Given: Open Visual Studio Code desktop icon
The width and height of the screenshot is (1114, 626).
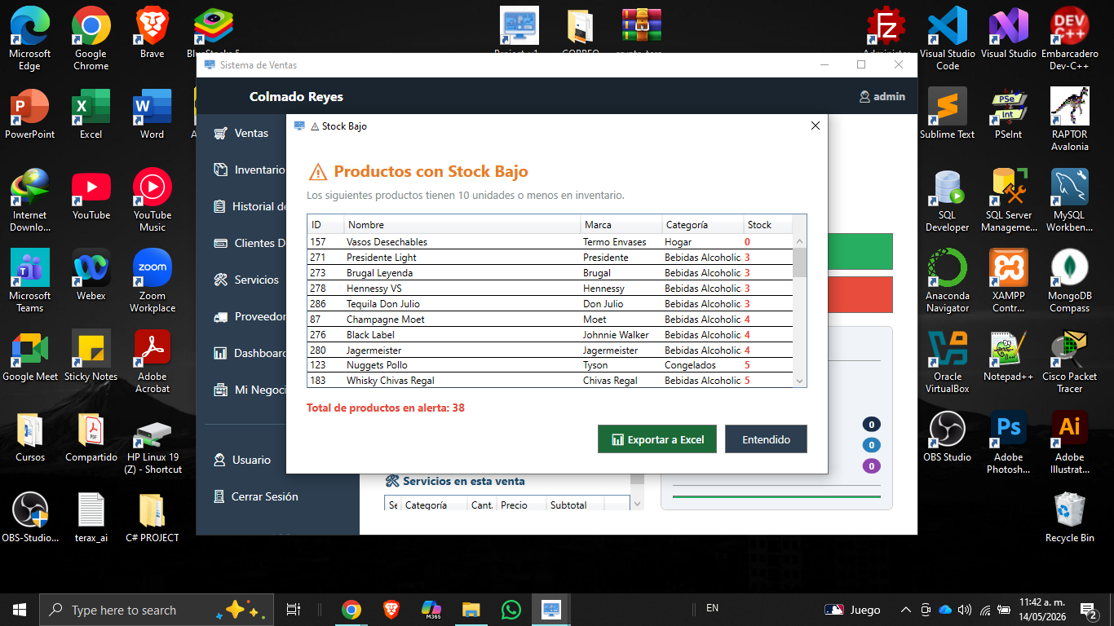Looking at the screenshot, I should [x=948, y=38].
